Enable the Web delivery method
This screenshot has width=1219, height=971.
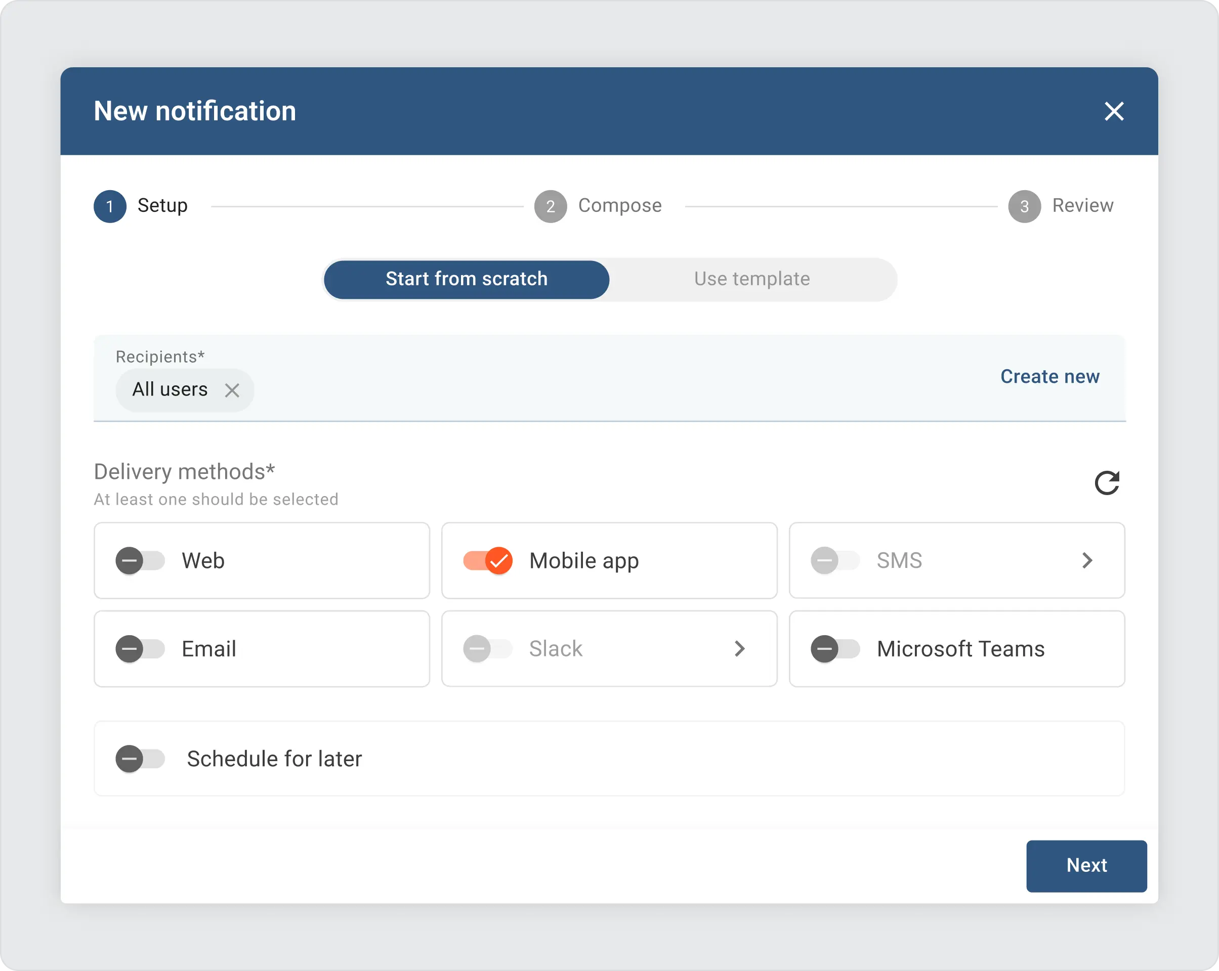pos(140,561)
